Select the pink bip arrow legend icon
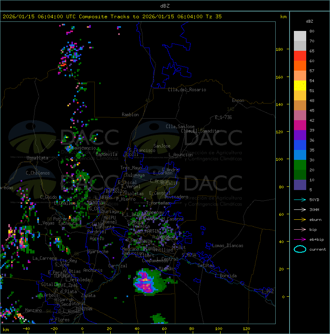330x334 pixels. [300, 229]
